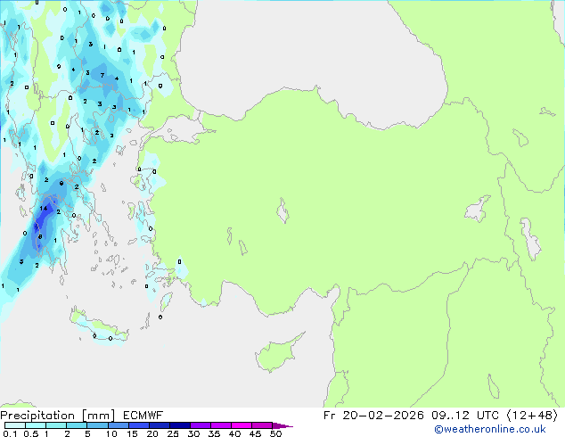Image resolution: width=565 pixels, height=437 pixels.
Task: Click the '(12+48)' forecast run text
Action: coord(532,416)
